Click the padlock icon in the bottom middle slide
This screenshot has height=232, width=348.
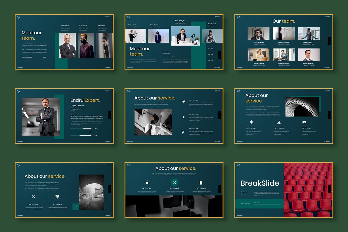pos(147,182)
